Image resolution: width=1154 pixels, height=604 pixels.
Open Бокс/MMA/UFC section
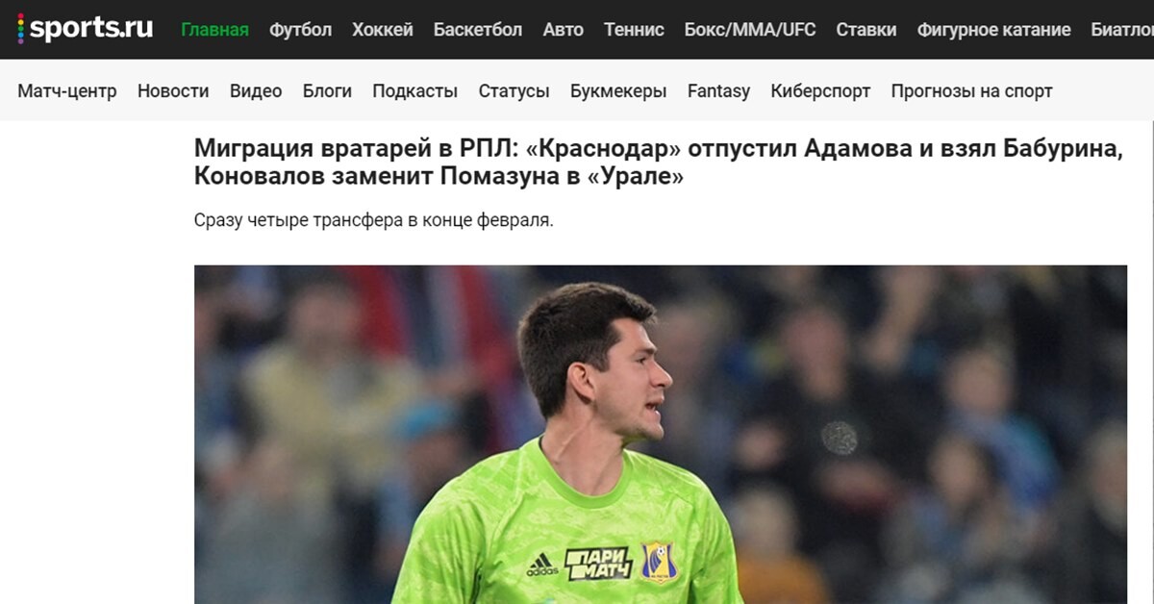coord(750,30)
